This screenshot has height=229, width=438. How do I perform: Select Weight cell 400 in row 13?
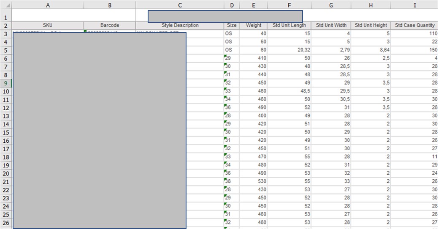pos(253,116)
